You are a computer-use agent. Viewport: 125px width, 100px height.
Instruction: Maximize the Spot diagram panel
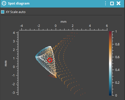coord(112,4)
